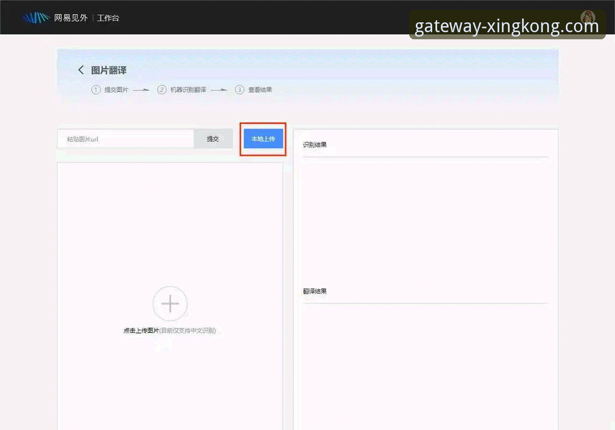Screen dimensions: 615x430
Task: Click the 图片翻译 page title
Action: pyautogui.click(x=109, y=70)
